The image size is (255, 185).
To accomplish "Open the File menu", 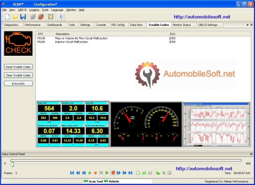I will (5, 10).
